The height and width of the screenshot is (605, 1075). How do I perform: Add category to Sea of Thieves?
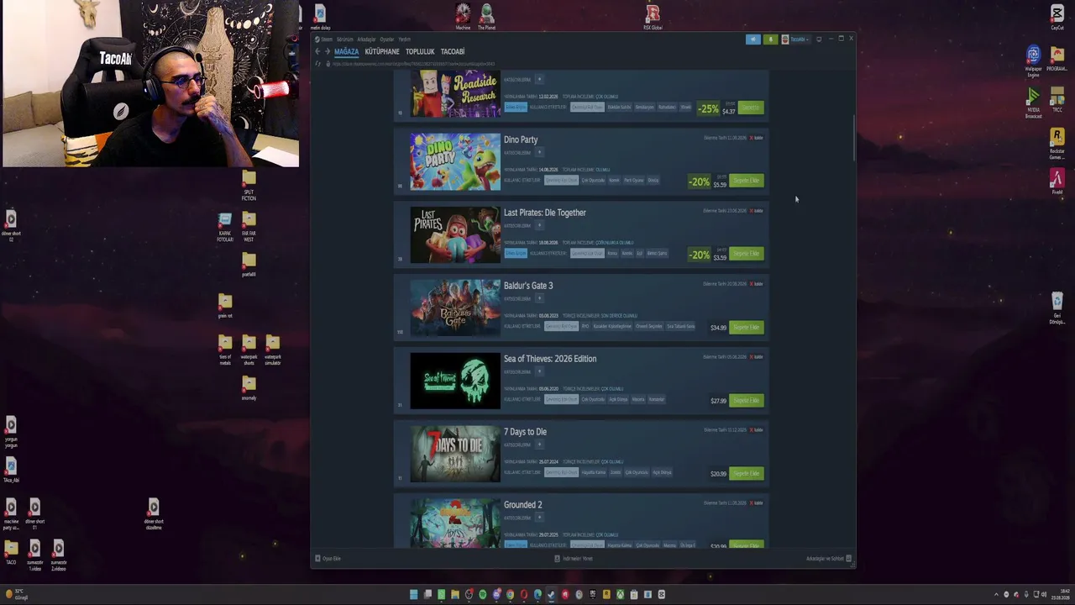tap(539, 371)
